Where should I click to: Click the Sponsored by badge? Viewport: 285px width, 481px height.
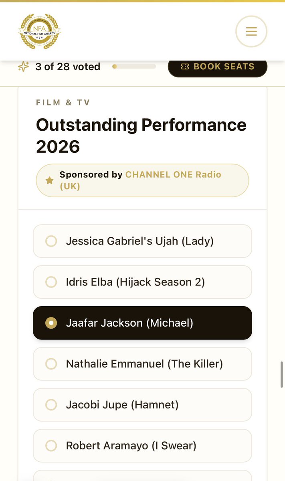click(x=142, y=180)
